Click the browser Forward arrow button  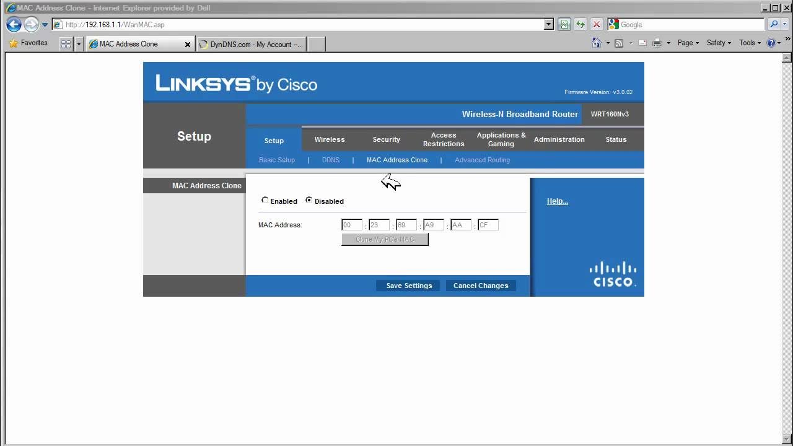coord(31,25)
